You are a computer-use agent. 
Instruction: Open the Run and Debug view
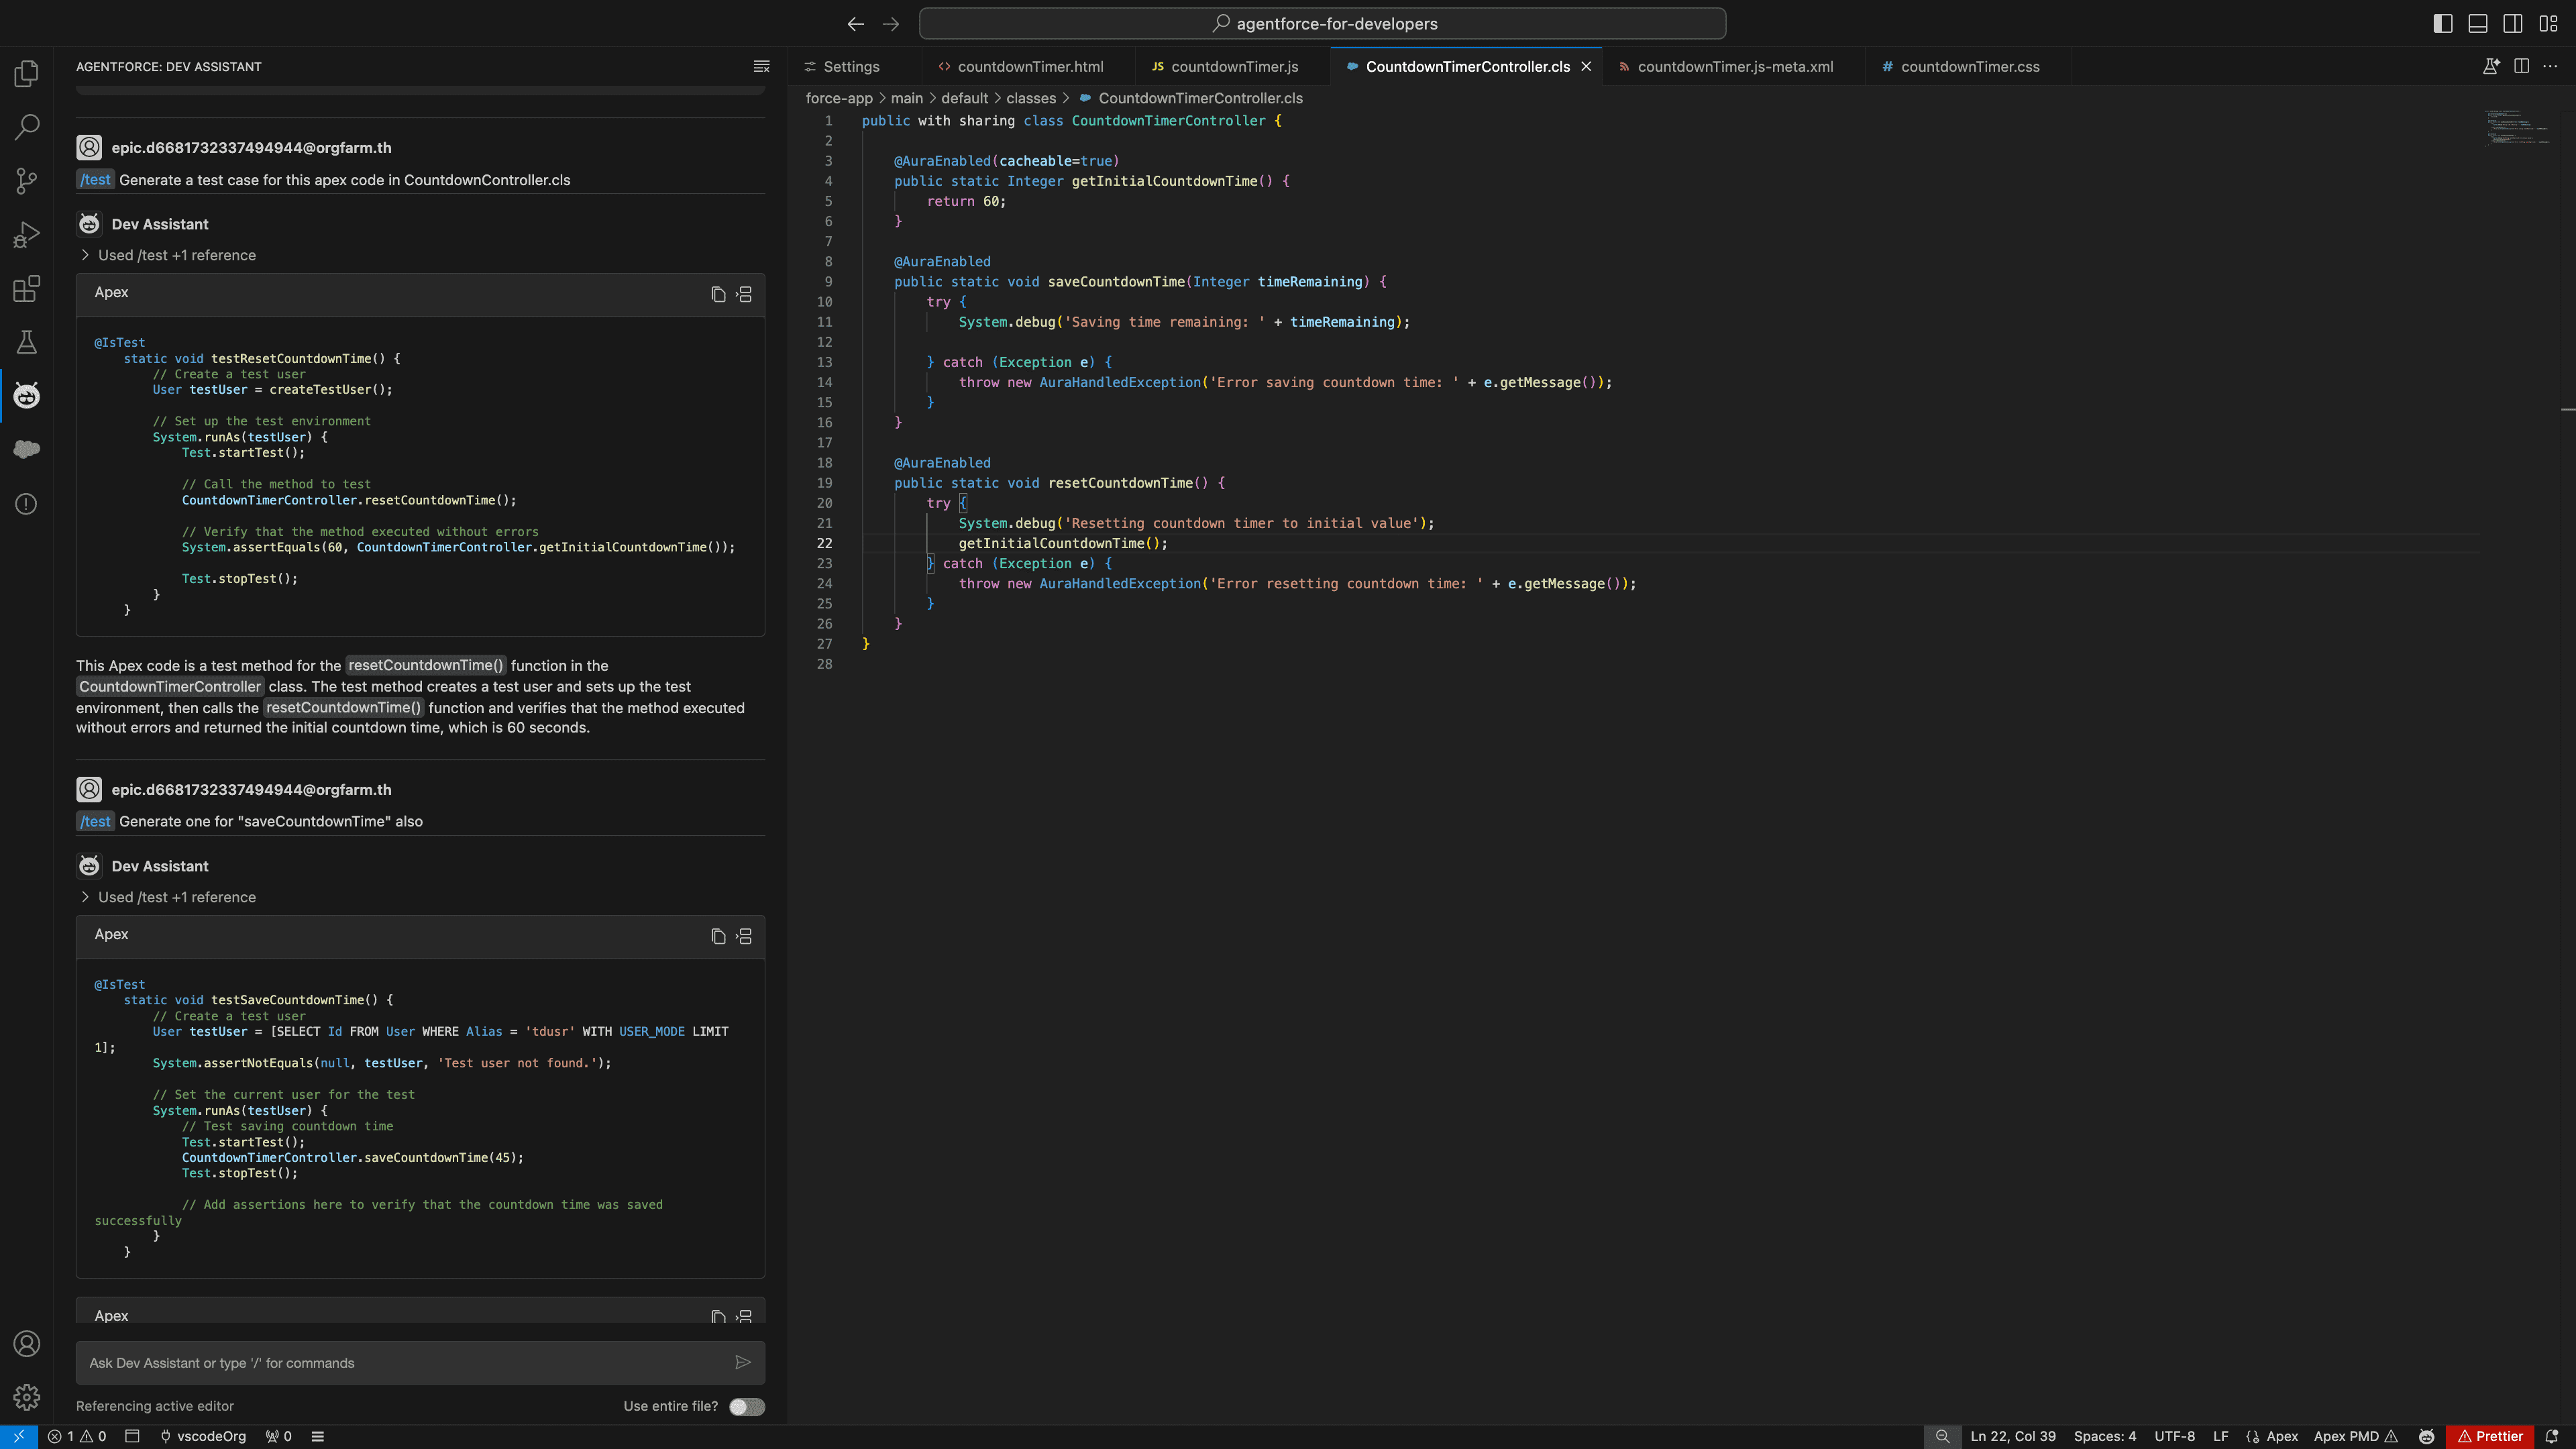coord(27,235)
